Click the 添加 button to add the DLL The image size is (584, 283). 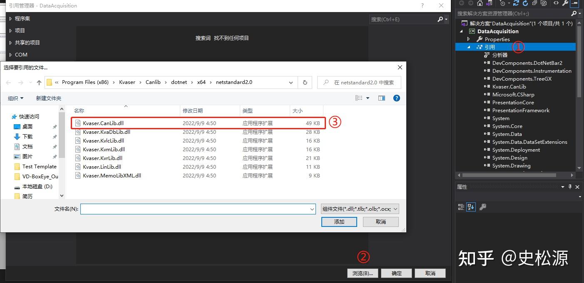[339, 221]
